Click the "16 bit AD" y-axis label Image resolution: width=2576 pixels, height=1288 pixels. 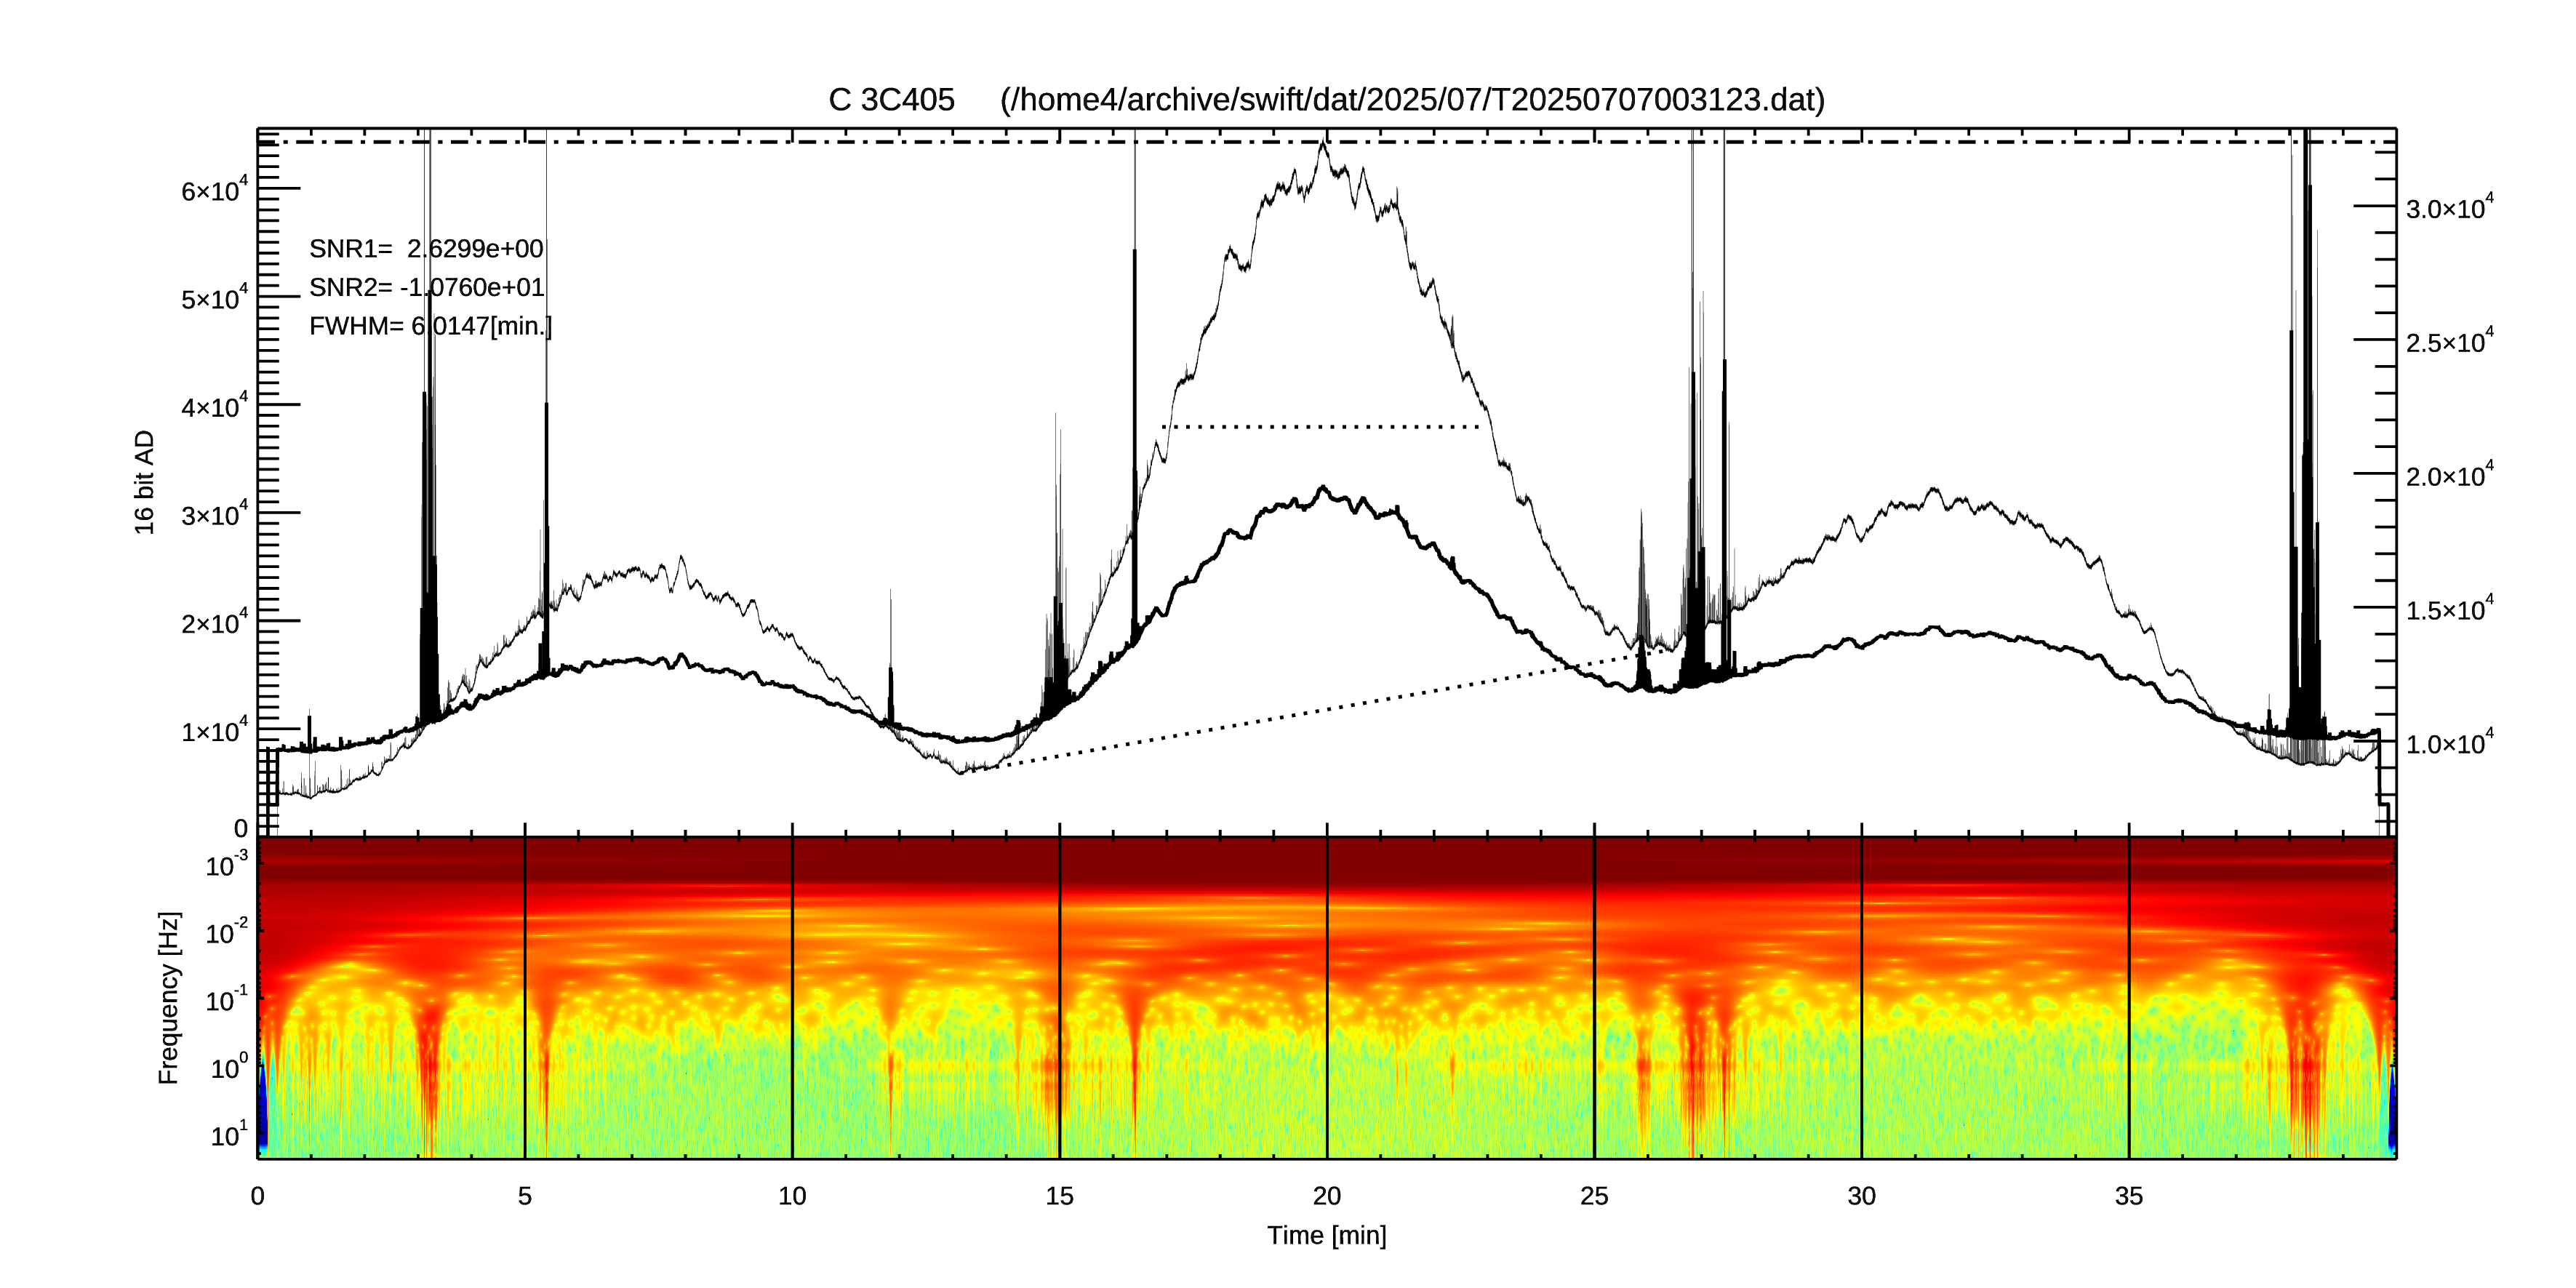pos(145,482)
